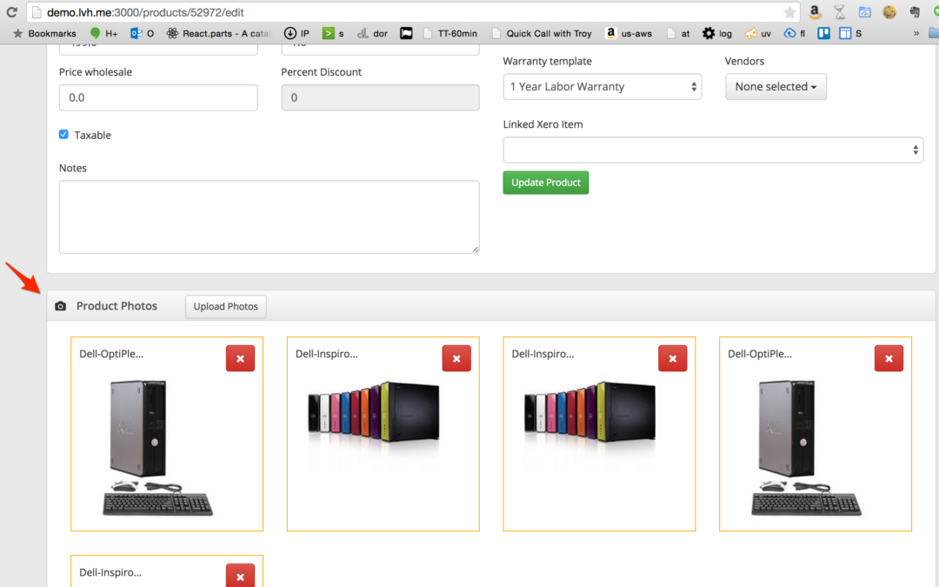Viewport: 939px width, 587px height.
Task: Click inside the Notes text area
Action: 269,217
